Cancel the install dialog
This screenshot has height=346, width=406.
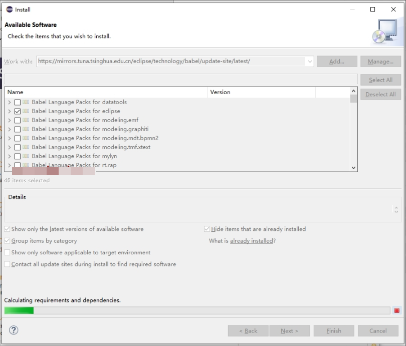point(378,331)
